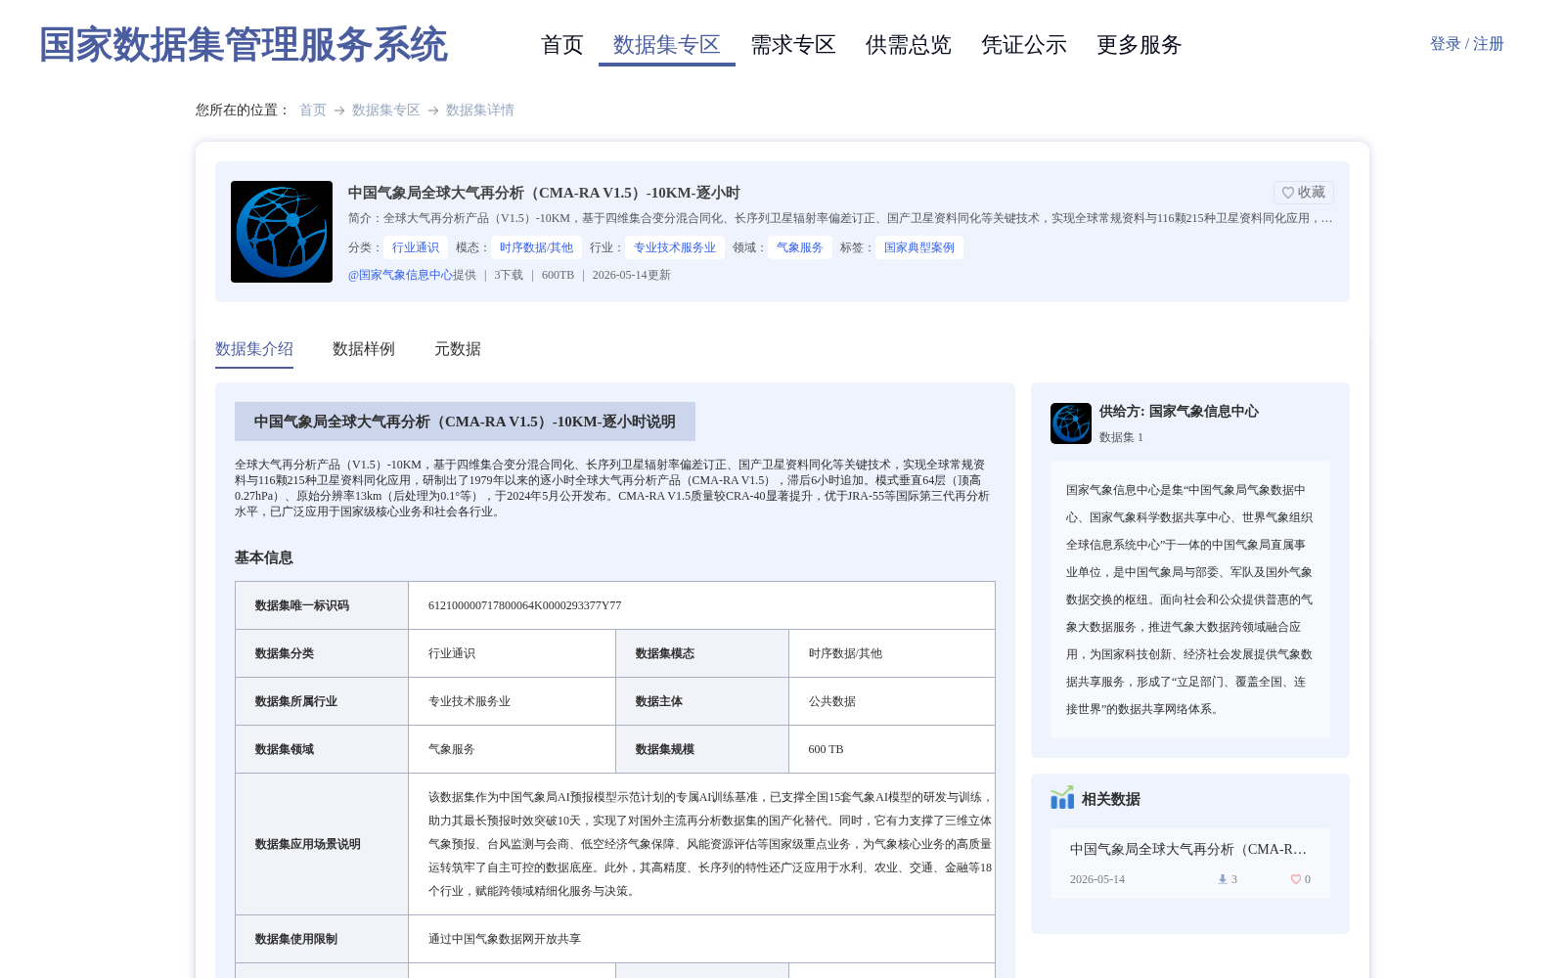Click the @国家气象信息中心 provider link
Viewport: 1565px width, 978px height.
tap(400, 275)
